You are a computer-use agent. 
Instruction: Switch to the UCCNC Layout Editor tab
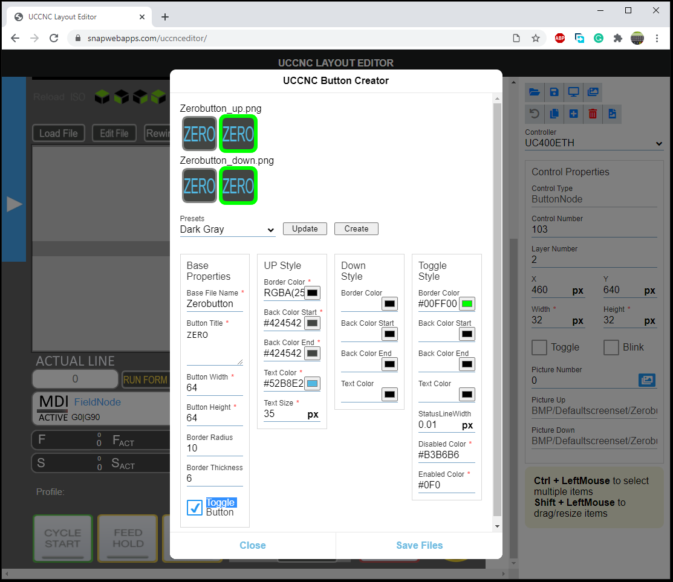[79, 17]
